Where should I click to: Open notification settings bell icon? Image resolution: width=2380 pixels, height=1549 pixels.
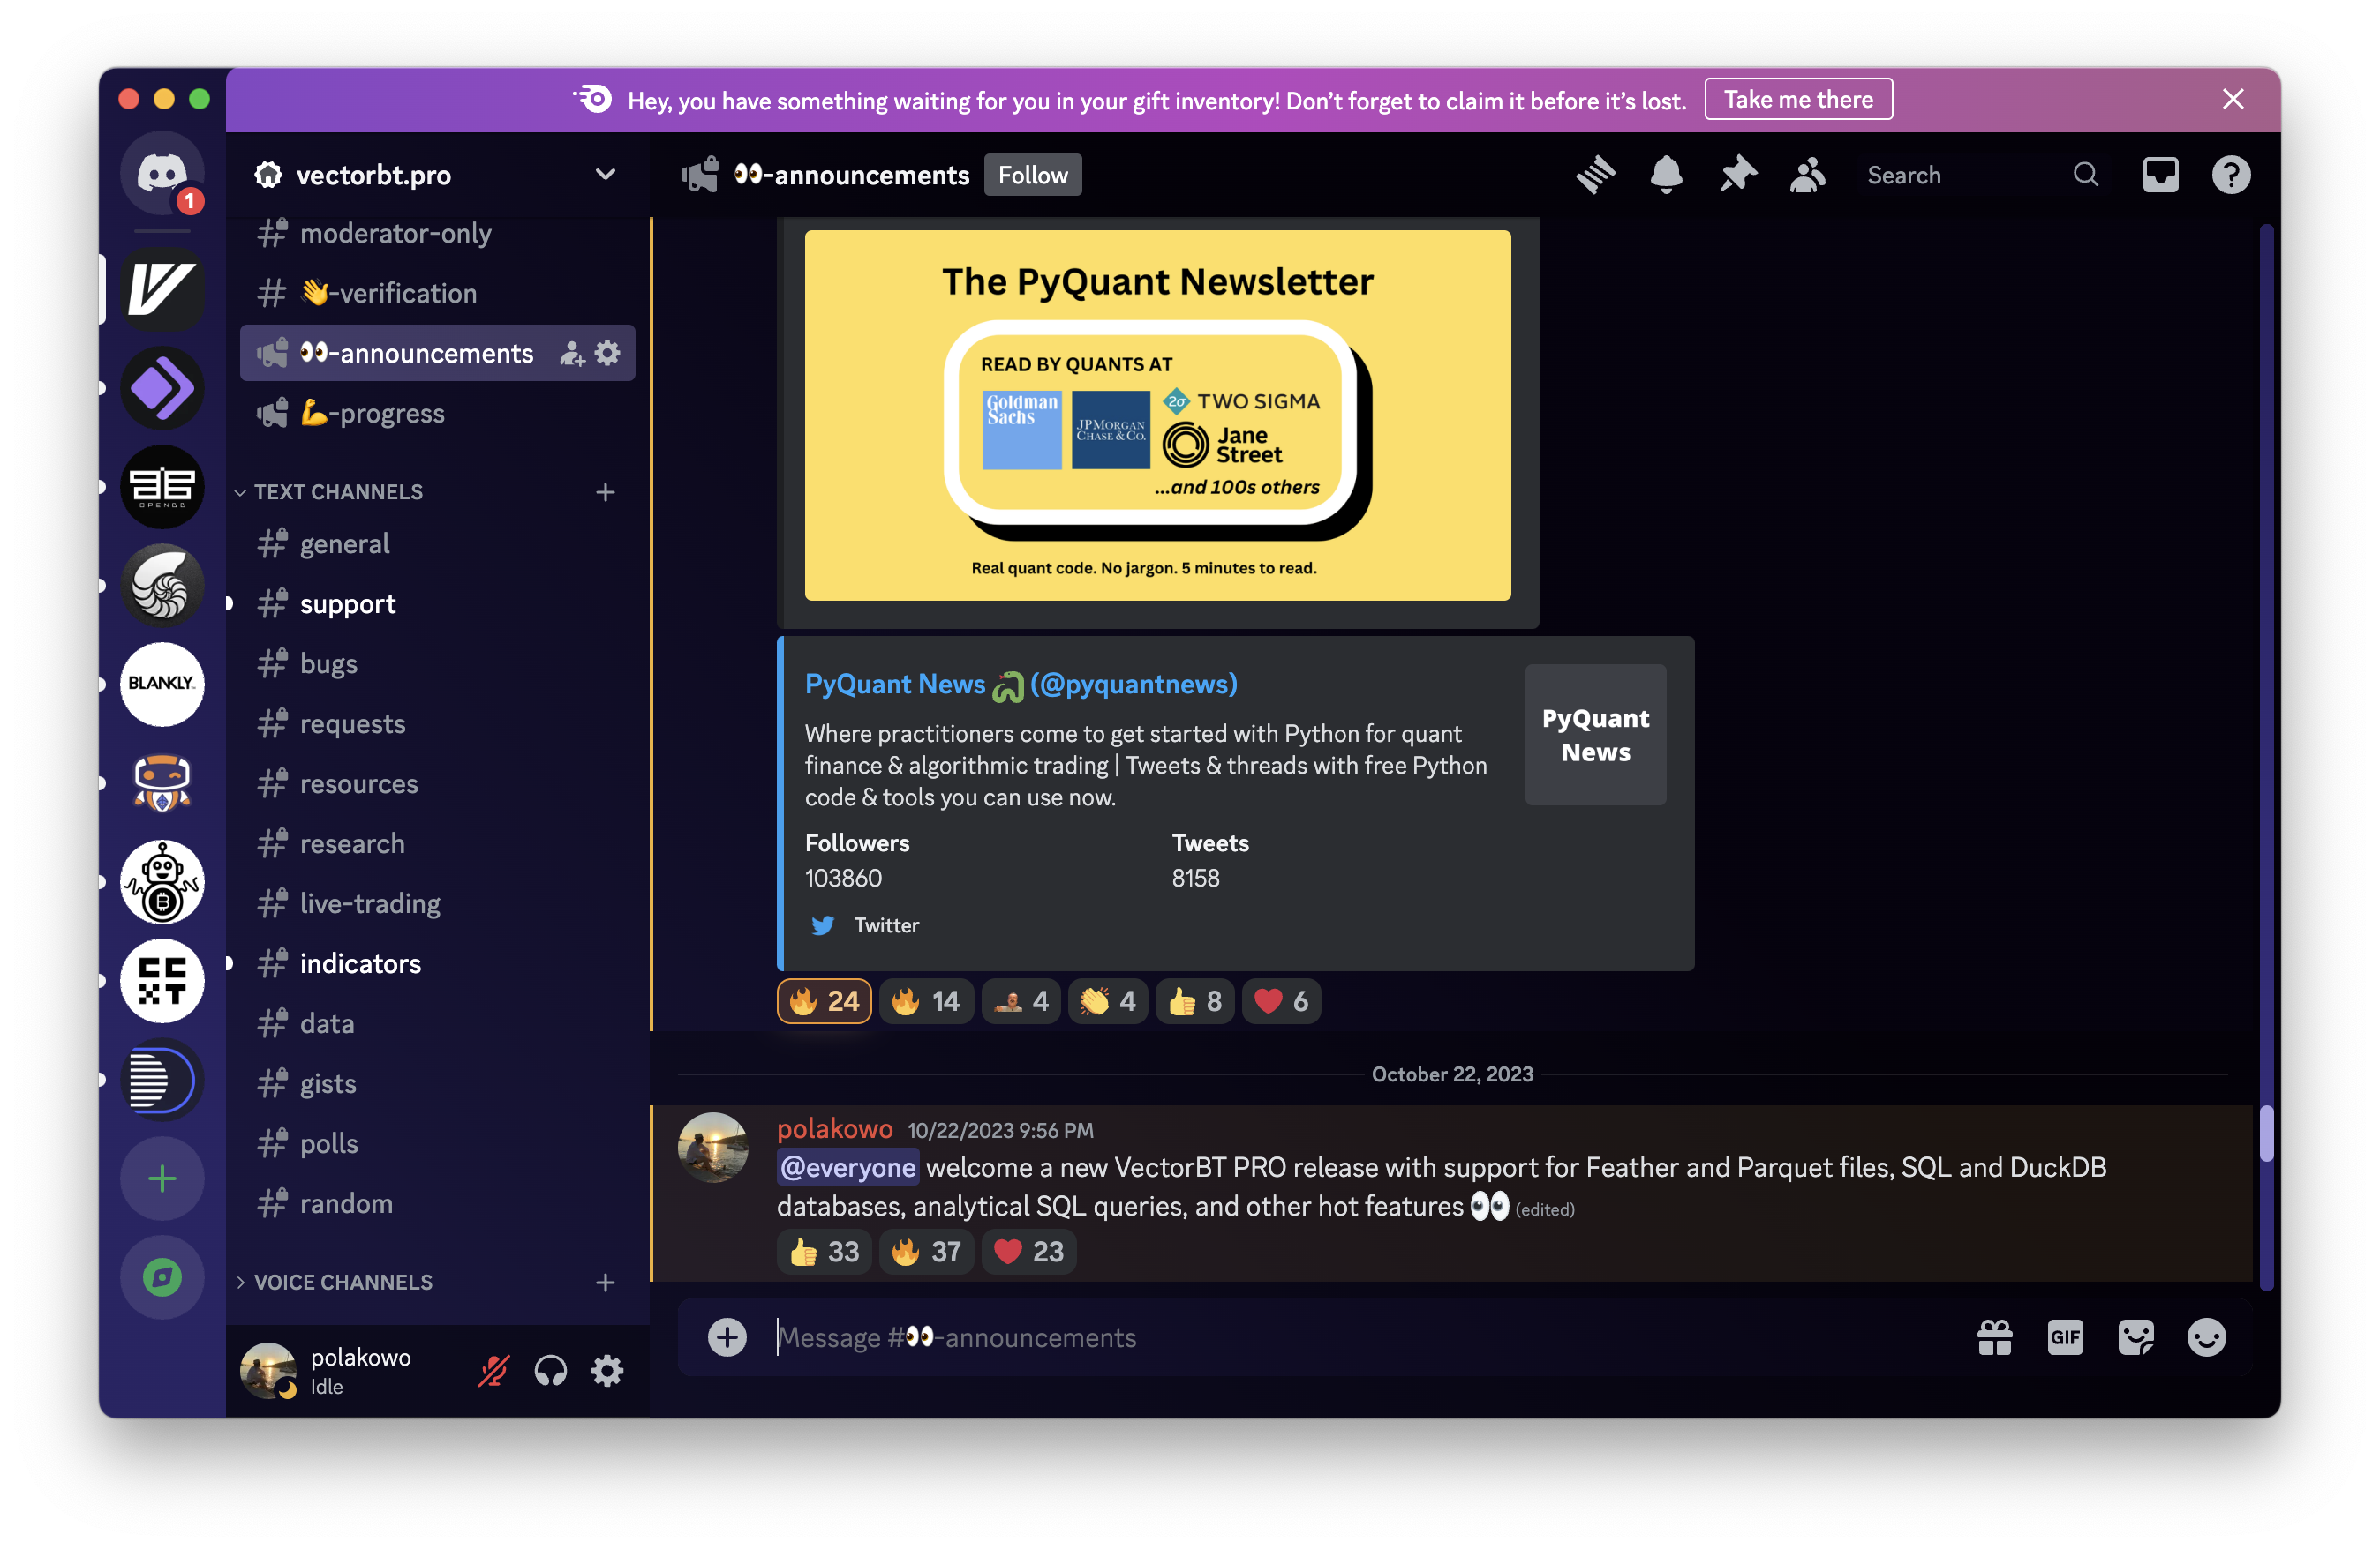click(1666, 175)
